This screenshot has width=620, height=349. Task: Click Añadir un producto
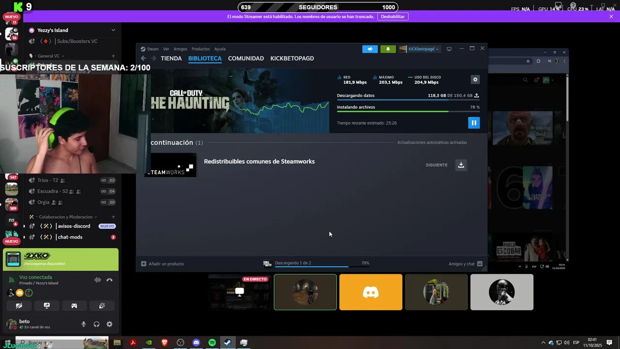162,264
